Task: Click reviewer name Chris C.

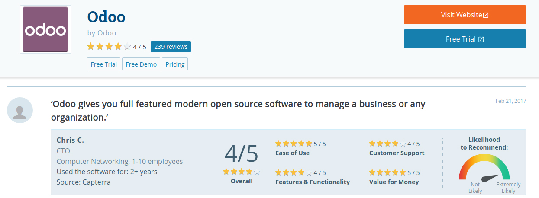Action: (x=70, y=141)
